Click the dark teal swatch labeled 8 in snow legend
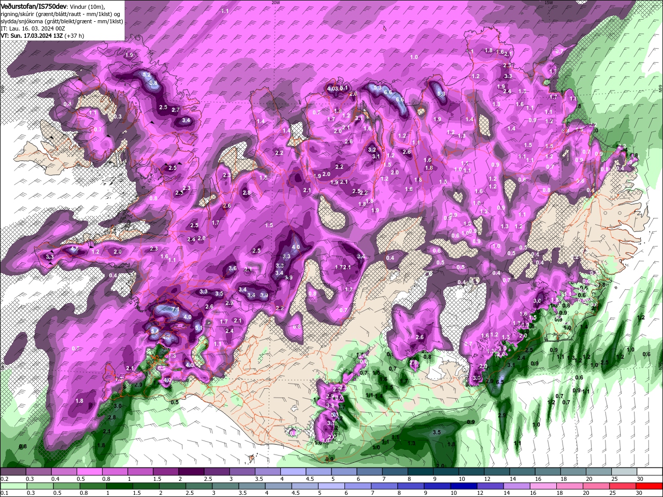 (420, 472)
